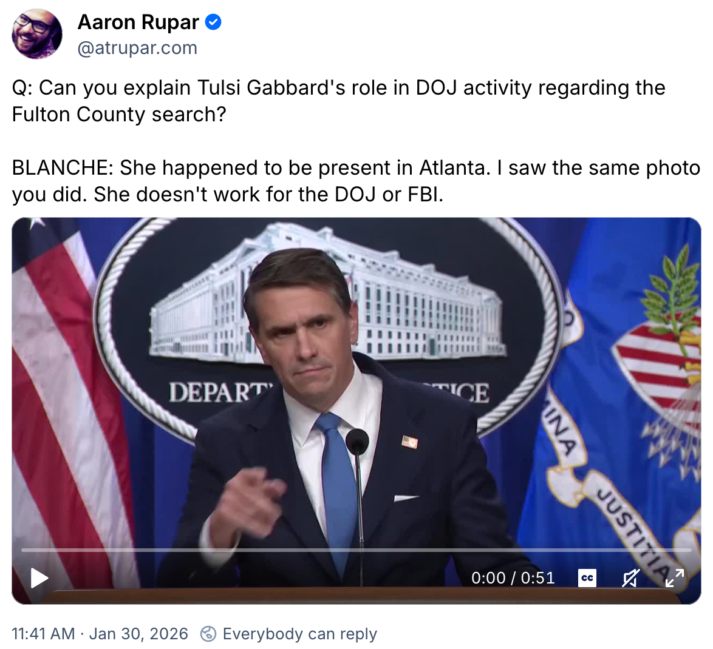Viewport: 713px width, 649px height.
Task: Unmute the video using the muted speaker icon
Action: 630,578
